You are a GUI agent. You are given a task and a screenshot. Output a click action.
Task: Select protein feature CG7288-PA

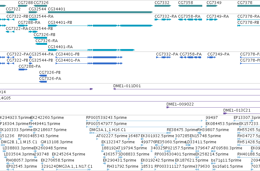(x=23, y=69)
